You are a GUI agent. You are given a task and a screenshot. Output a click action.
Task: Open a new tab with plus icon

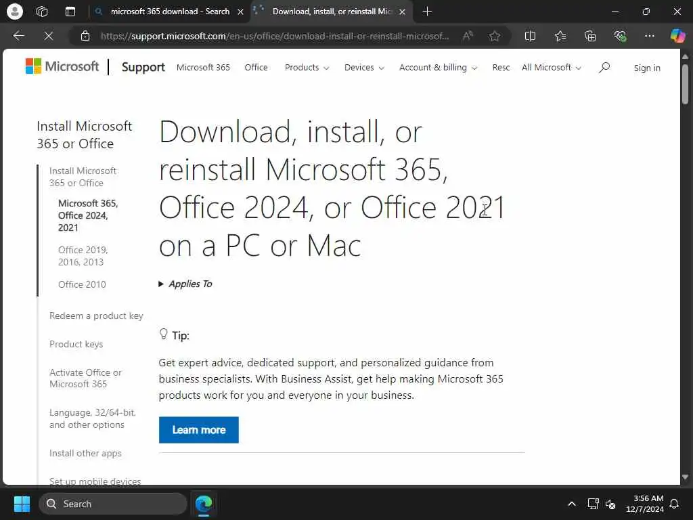tap(427, 12)
